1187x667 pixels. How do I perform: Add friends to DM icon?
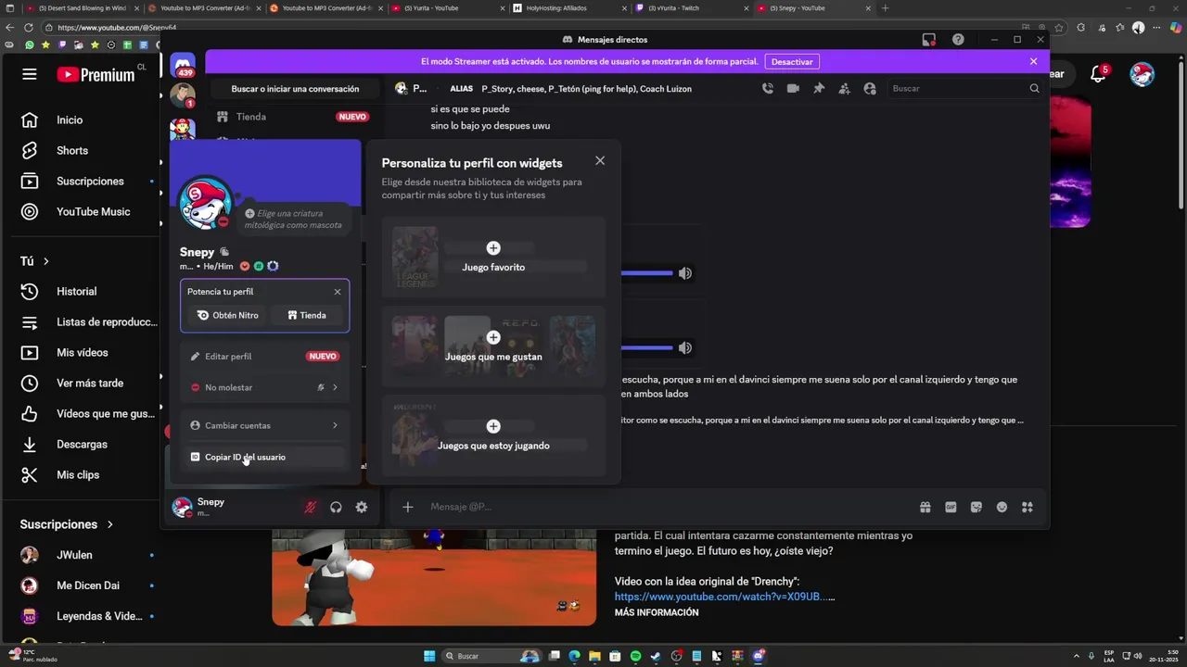click(x=844, y=88)
